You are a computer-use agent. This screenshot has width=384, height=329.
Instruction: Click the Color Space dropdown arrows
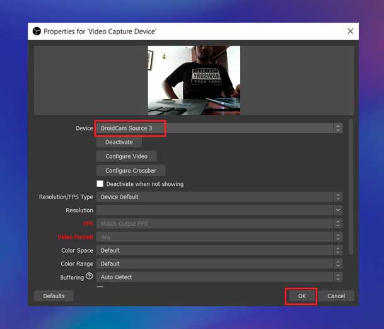(338, 250)
